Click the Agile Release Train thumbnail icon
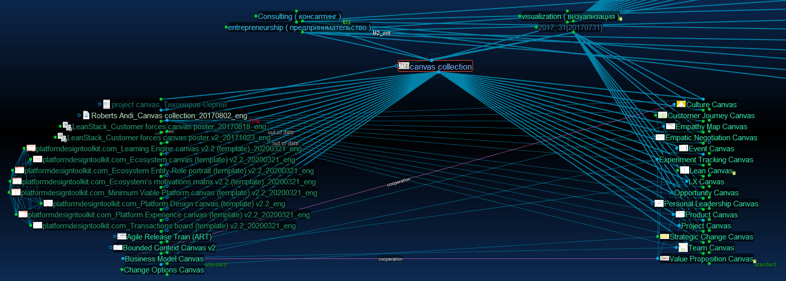The image size is (786, 281). [x=121, y=236]
